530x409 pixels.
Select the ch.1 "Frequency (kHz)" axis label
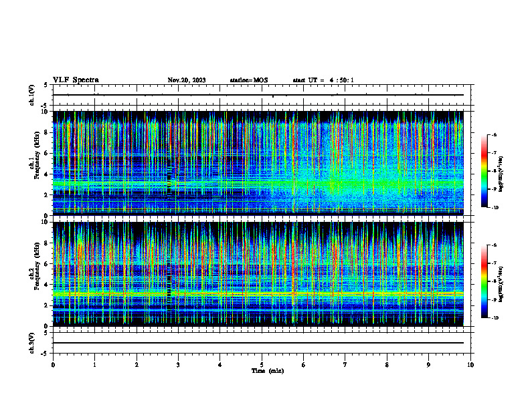(36, 156)
